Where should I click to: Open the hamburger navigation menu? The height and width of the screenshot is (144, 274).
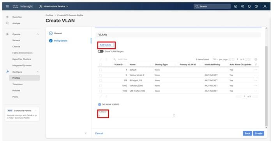[x=7, y=6]
